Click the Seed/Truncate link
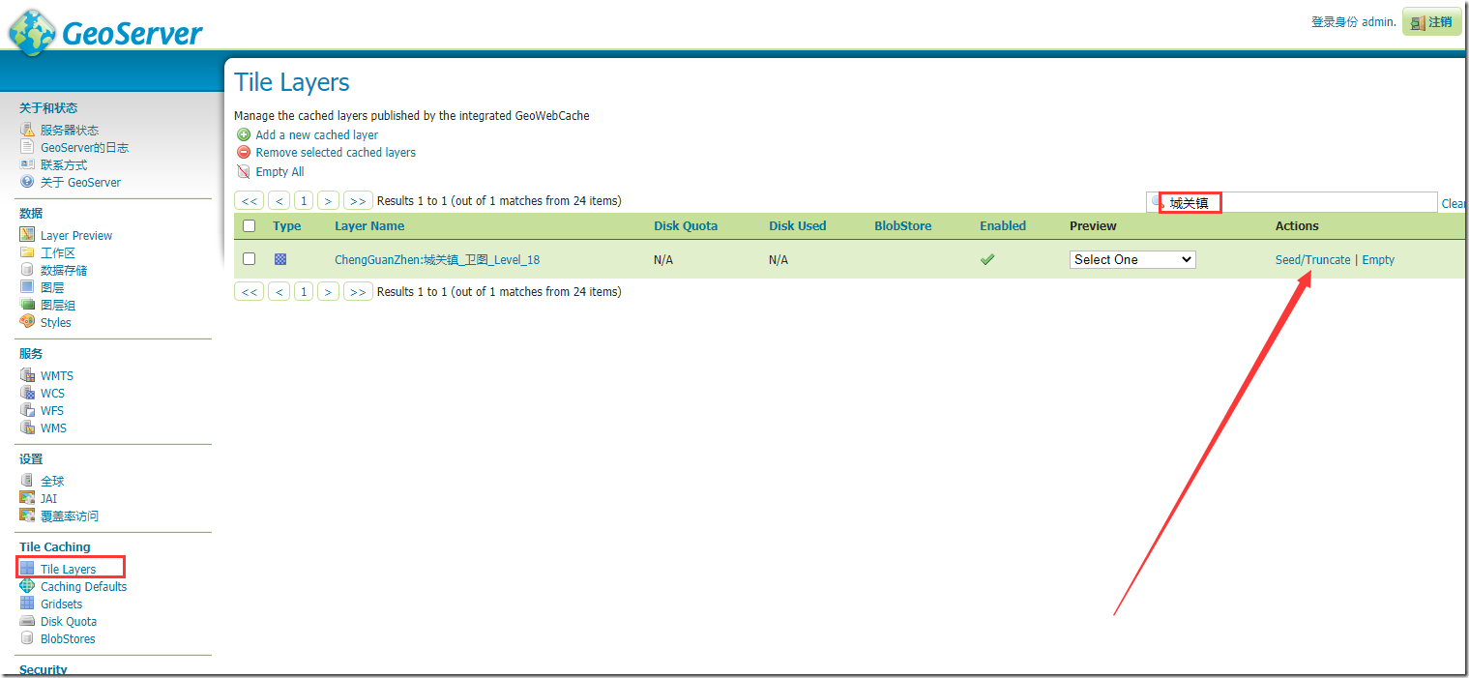 tap(1313, 259)
